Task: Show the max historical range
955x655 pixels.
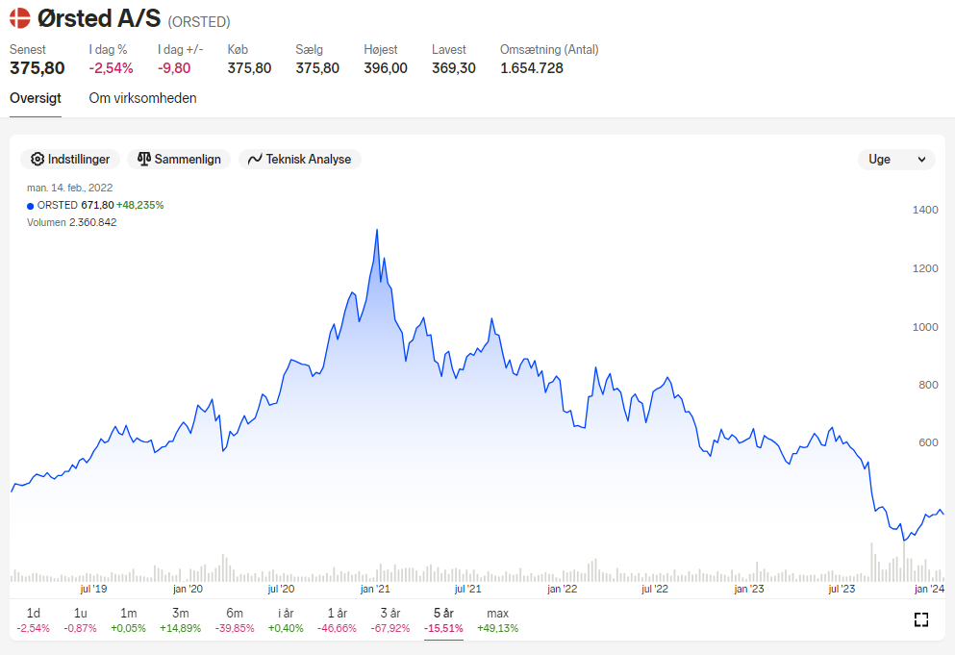Action: coord(497,620)
